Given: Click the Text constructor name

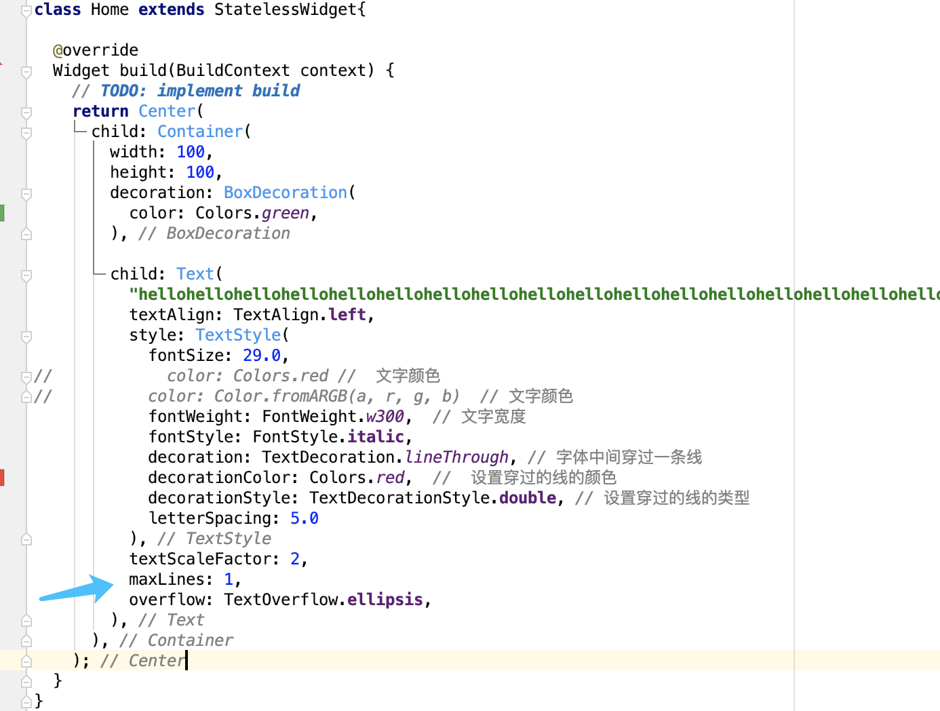Looking at the screenshot, I should tap(195, 274).
